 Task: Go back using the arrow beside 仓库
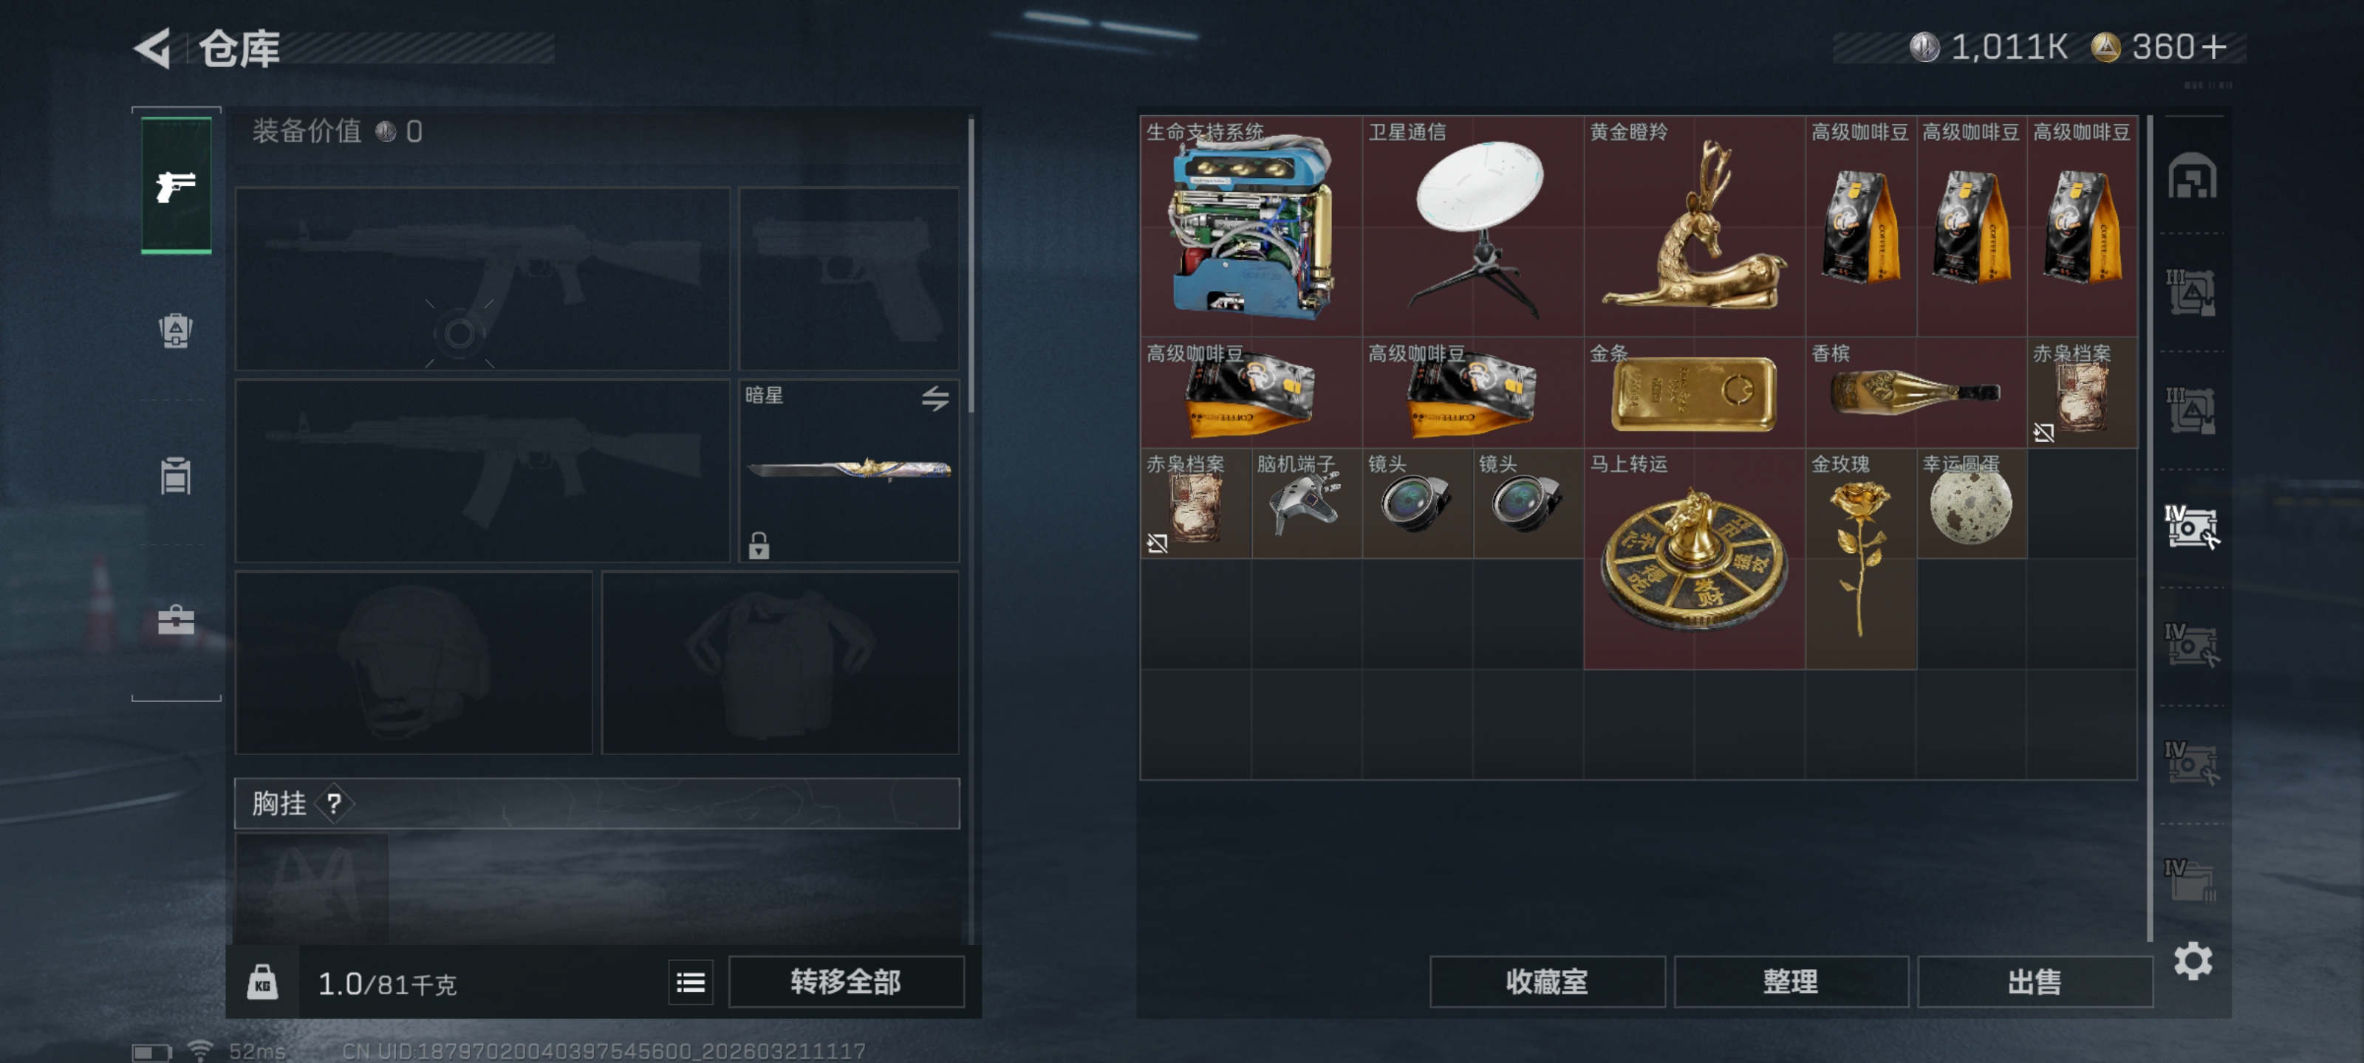tap(153, 49)
